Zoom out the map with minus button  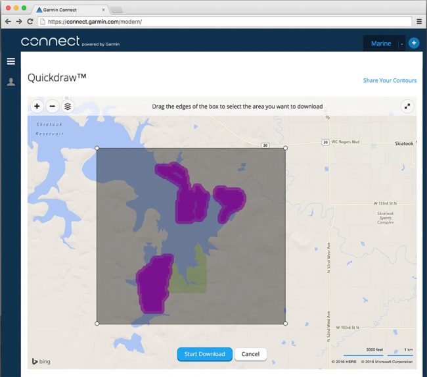pos(53,107)
